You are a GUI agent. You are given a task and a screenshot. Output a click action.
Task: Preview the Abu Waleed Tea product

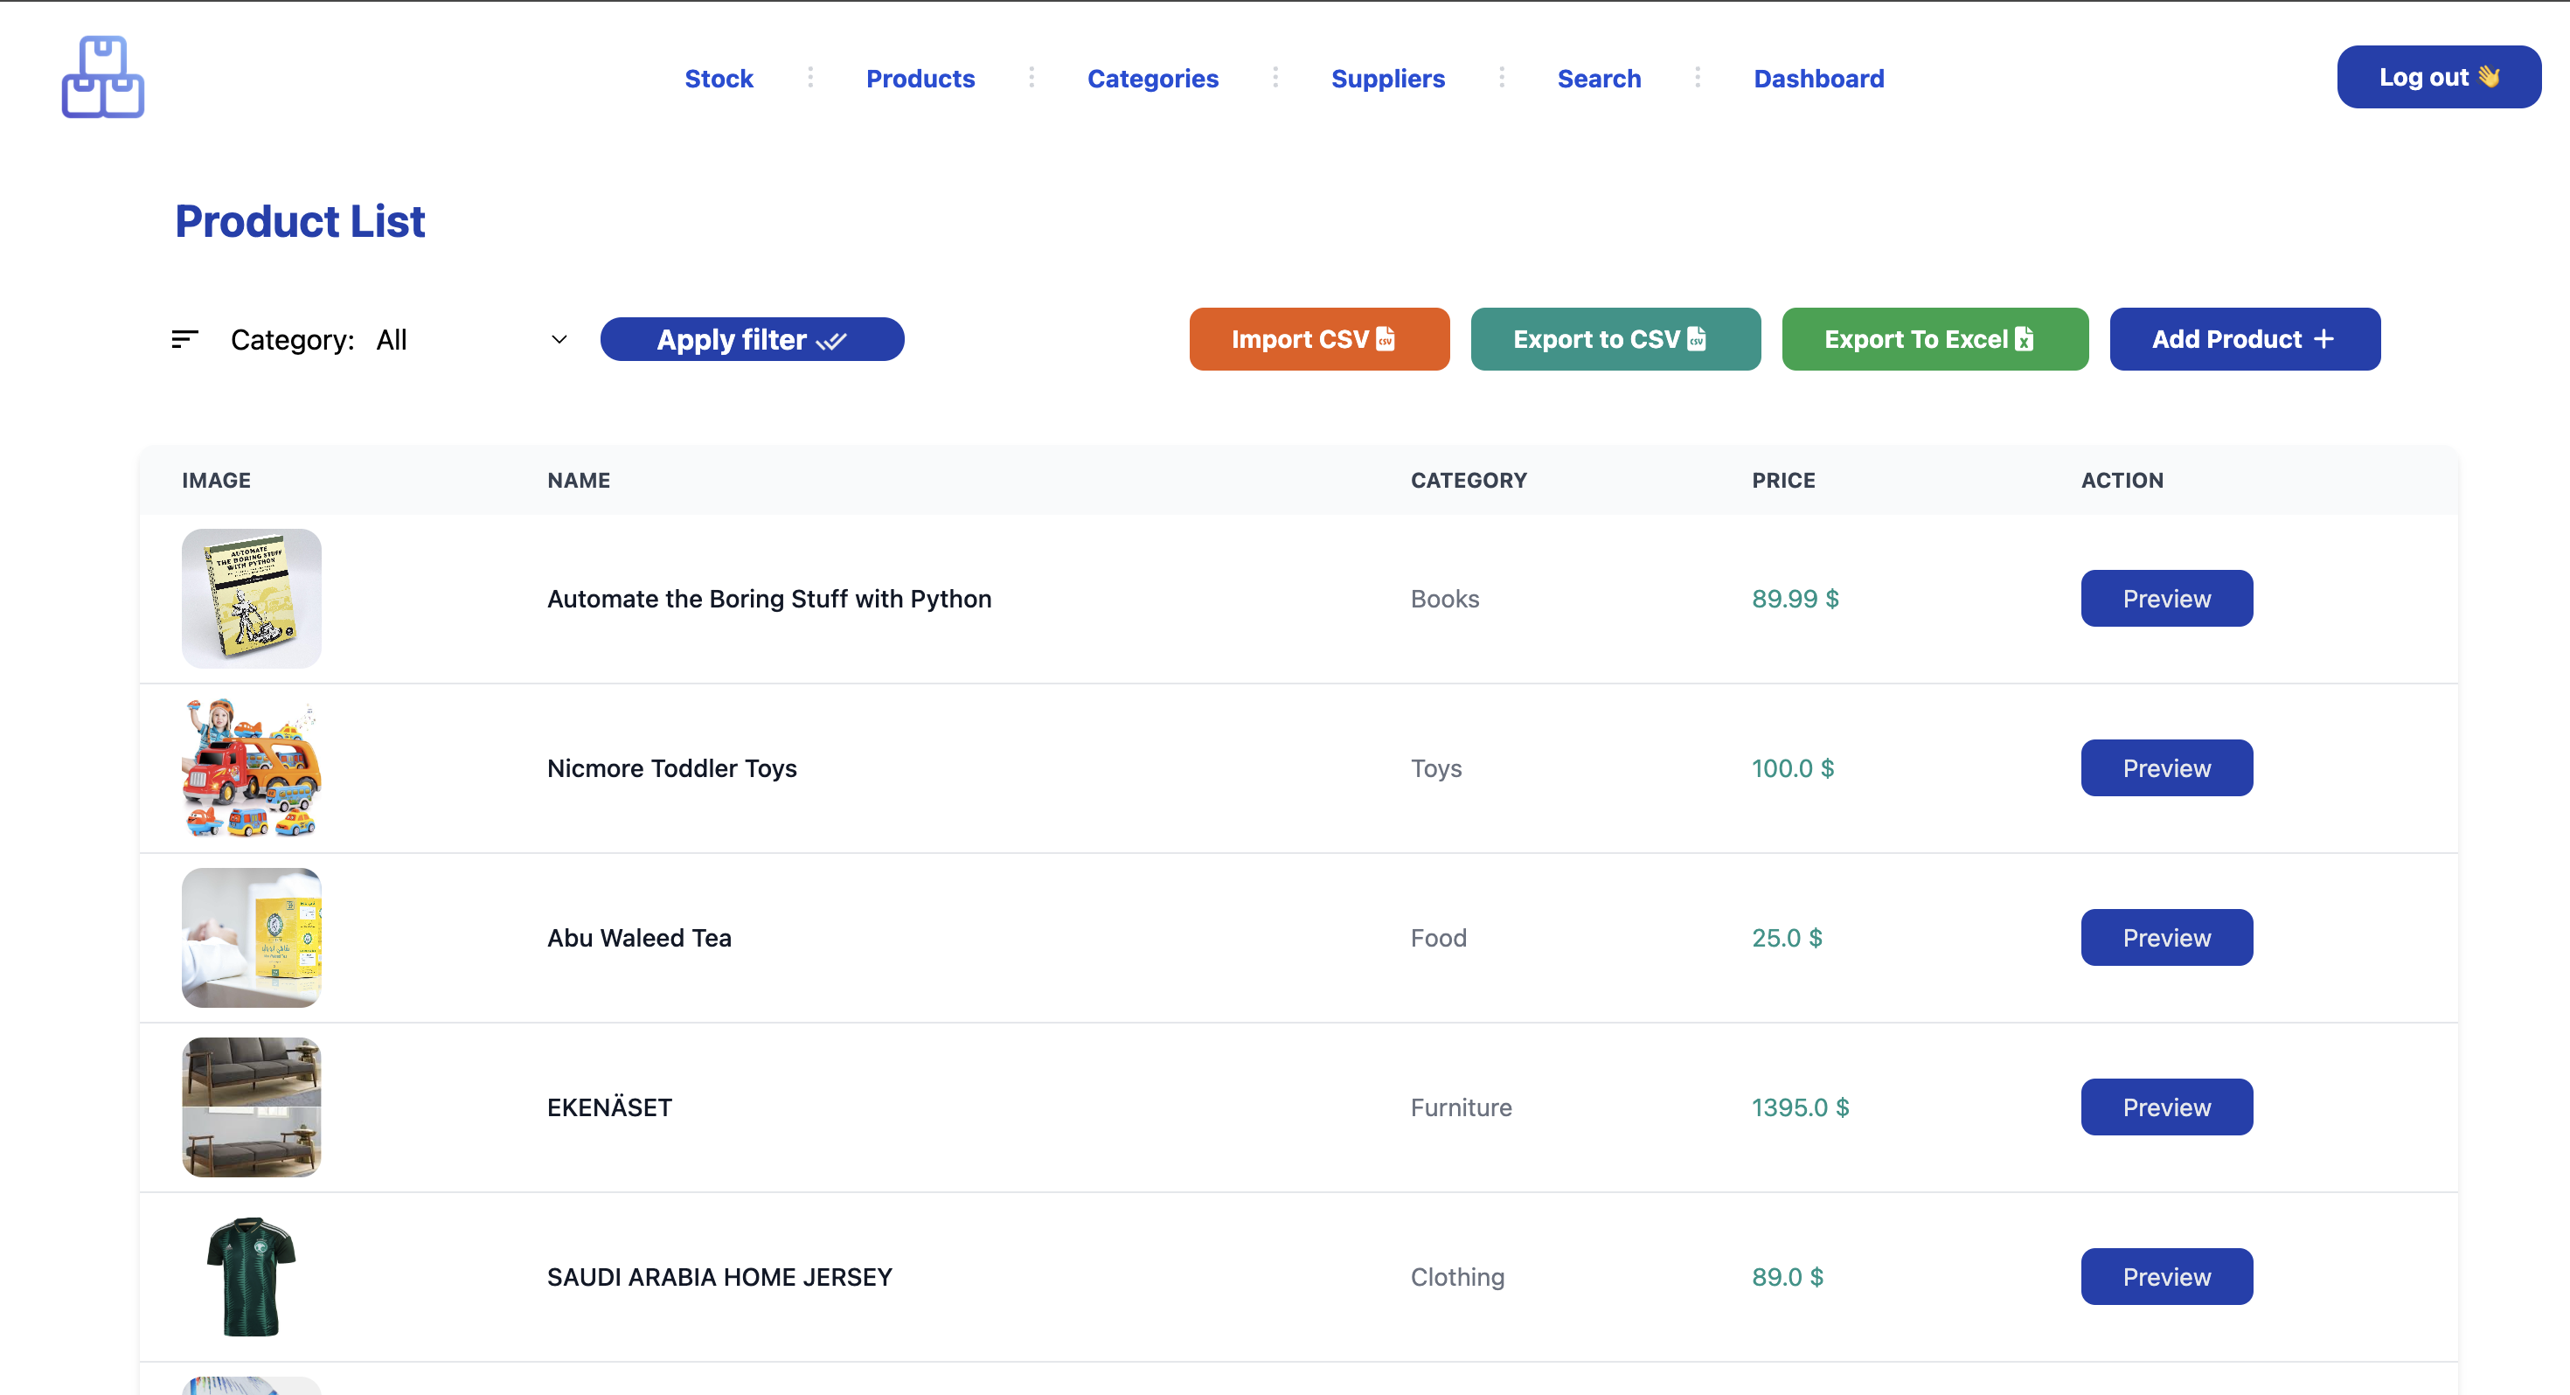pyautogui.click(x=2166, y=938)
